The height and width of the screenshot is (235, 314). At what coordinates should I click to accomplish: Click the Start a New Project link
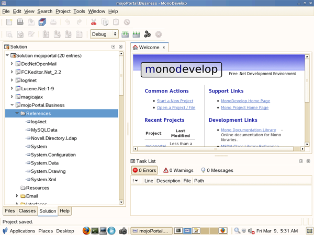click(x=175, y=101)
